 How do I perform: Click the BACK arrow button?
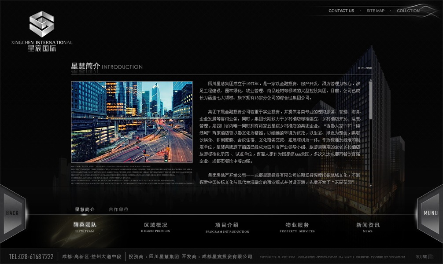(x=13, y=213)
